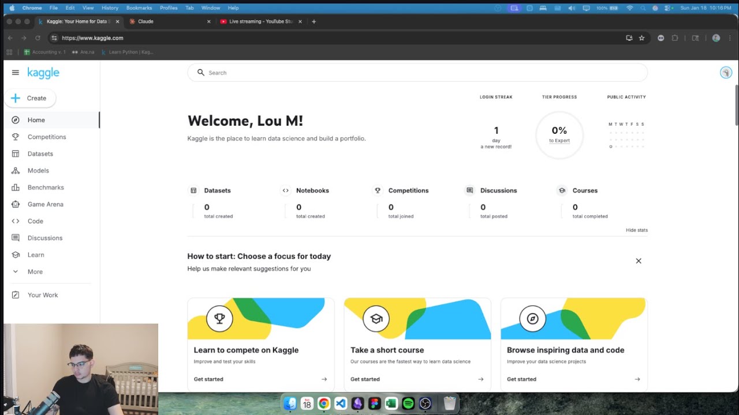739x415 pixels.
Task: Hide the stats section
Action: [637, 230]
